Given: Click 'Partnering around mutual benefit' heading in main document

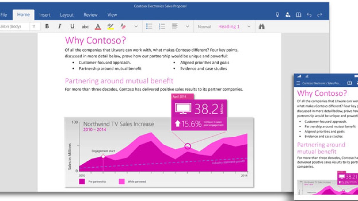Looking at the screenshot, I should [x=119, y=81].
